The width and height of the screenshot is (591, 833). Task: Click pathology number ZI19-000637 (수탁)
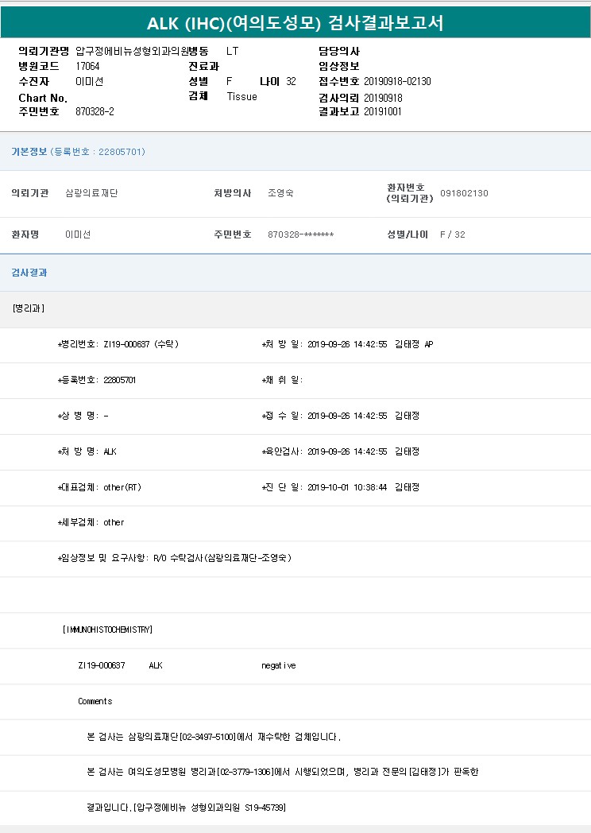tap(141, 344)
